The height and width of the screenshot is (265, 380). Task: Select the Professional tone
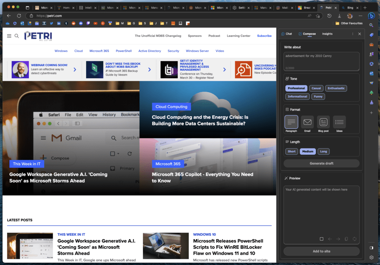coord(296,88)
